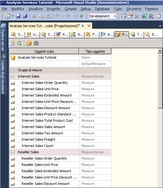Screen dimensions: 163x188
Task: Click the Undo arrow icon
Action: click(x=57, y=16)
